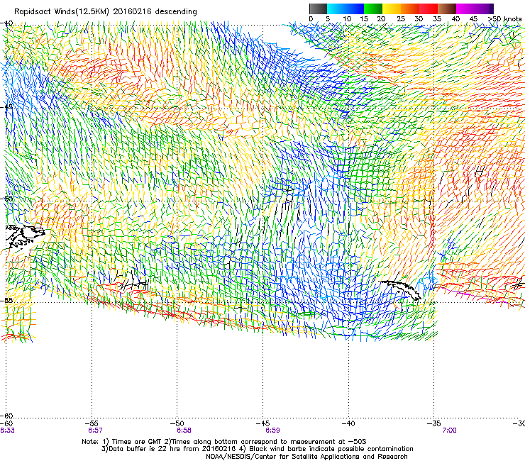Click the '>50 knots' legend label
525x461 pixels.
pyautogui.click(x=505, y=19)
